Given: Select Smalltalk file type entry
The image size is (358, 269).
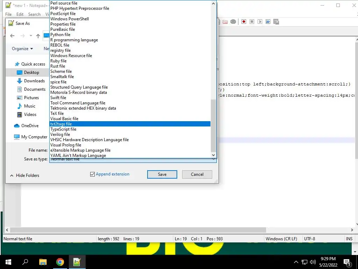Looking at the screenshot, I should pyautogui.click(x=130, y=77).
